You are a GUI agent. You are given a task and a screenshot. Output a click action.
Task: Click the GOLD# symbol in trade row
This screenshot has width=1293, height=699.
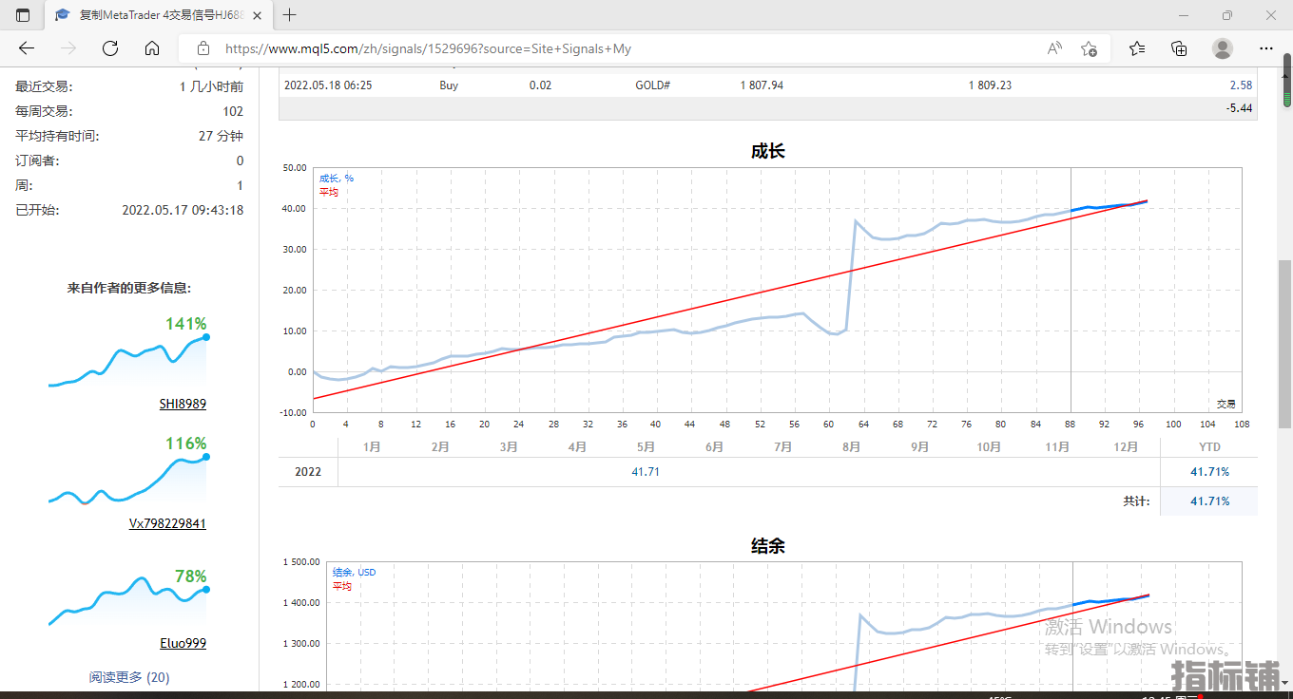653,85
